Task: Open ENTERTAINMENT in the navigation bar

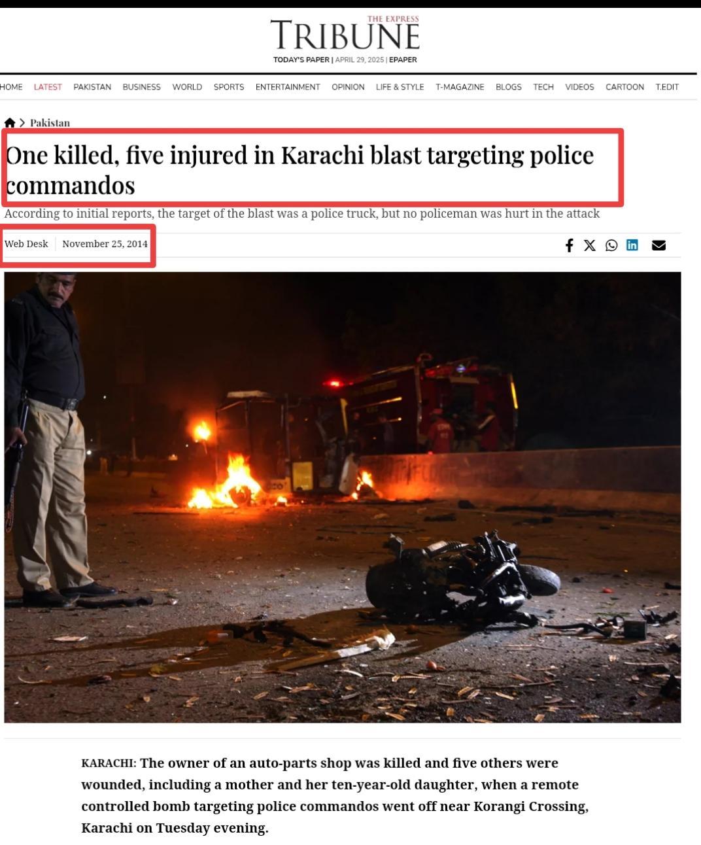Action: click(x=288, y=87)
